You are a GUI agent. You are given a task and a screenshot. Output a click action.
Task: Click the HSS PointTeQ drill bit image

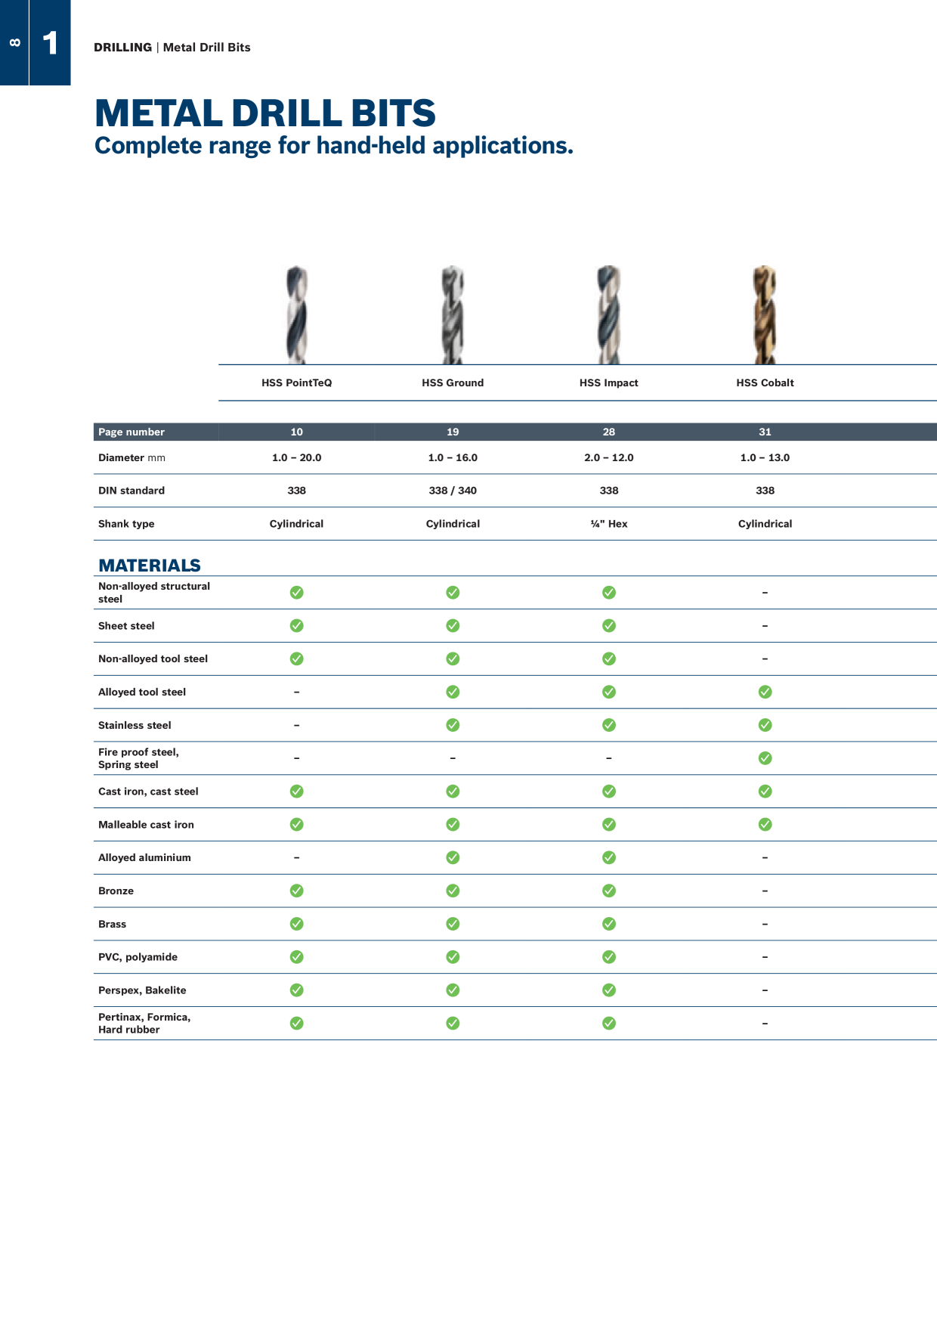pyautogui.click(x=297, y=314)
